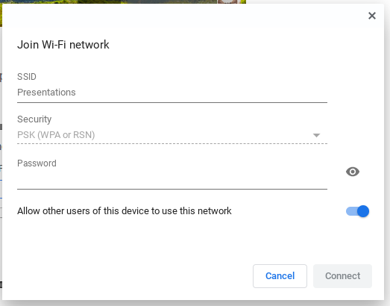Viewport: 390px width, 306px height.
Task: Click the SSID field label
Action: pos(27,77)
